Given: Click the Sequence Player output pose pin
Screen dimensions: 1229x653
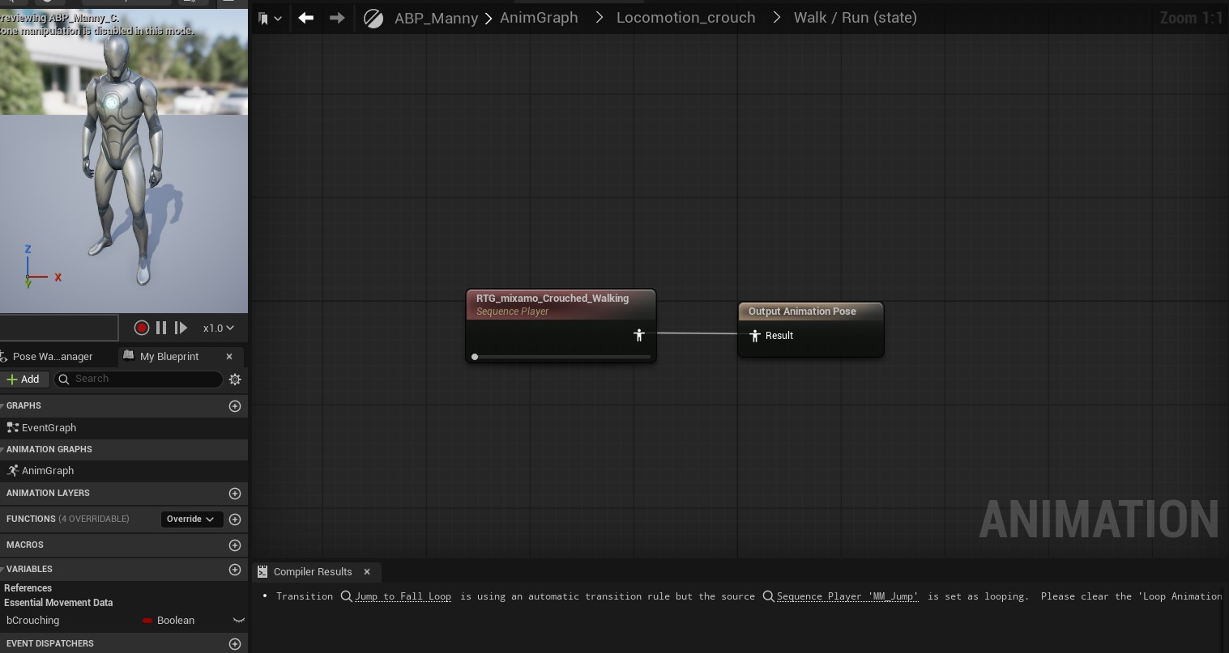Looking at the screenshot, I should click(x=638, y=335).
